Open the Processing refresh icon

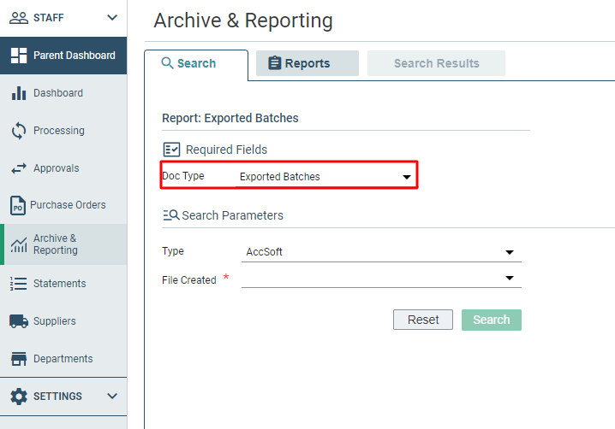(x=19, y=131)
